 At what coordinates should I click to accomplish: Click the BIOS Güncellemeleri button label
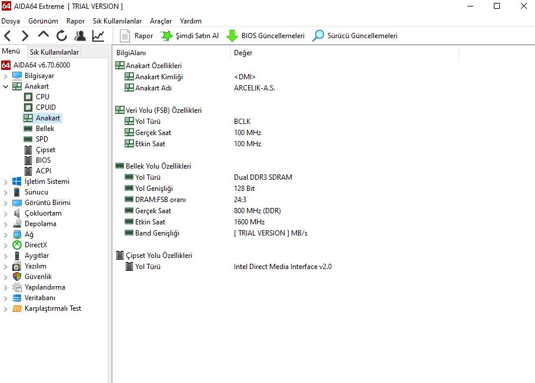point(273,36)
